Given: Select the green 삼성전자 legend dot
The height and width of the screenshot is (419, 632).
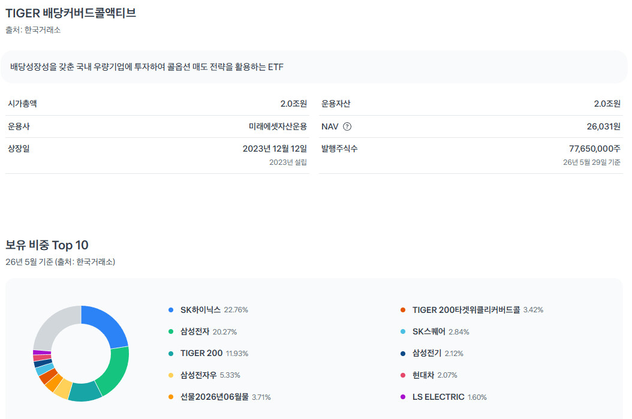Looking at the screenshot, I should 171,331.
